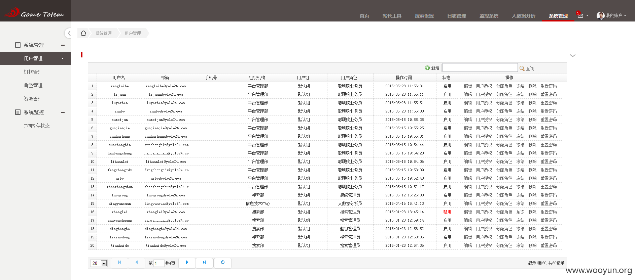
Task: Open 资源管理 in the sidebar
Action: (33, 99)
